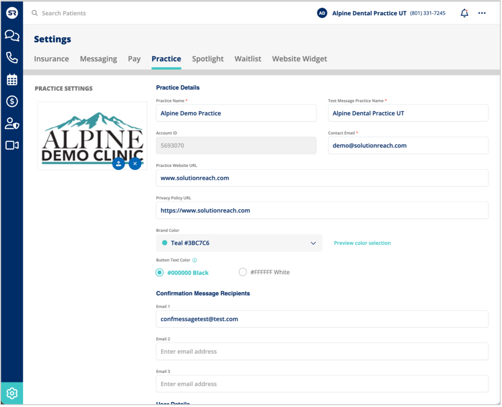Switch to the Website Widget tab
The image size is (502, 407).
pyautogui.click(x=300, y=59)
